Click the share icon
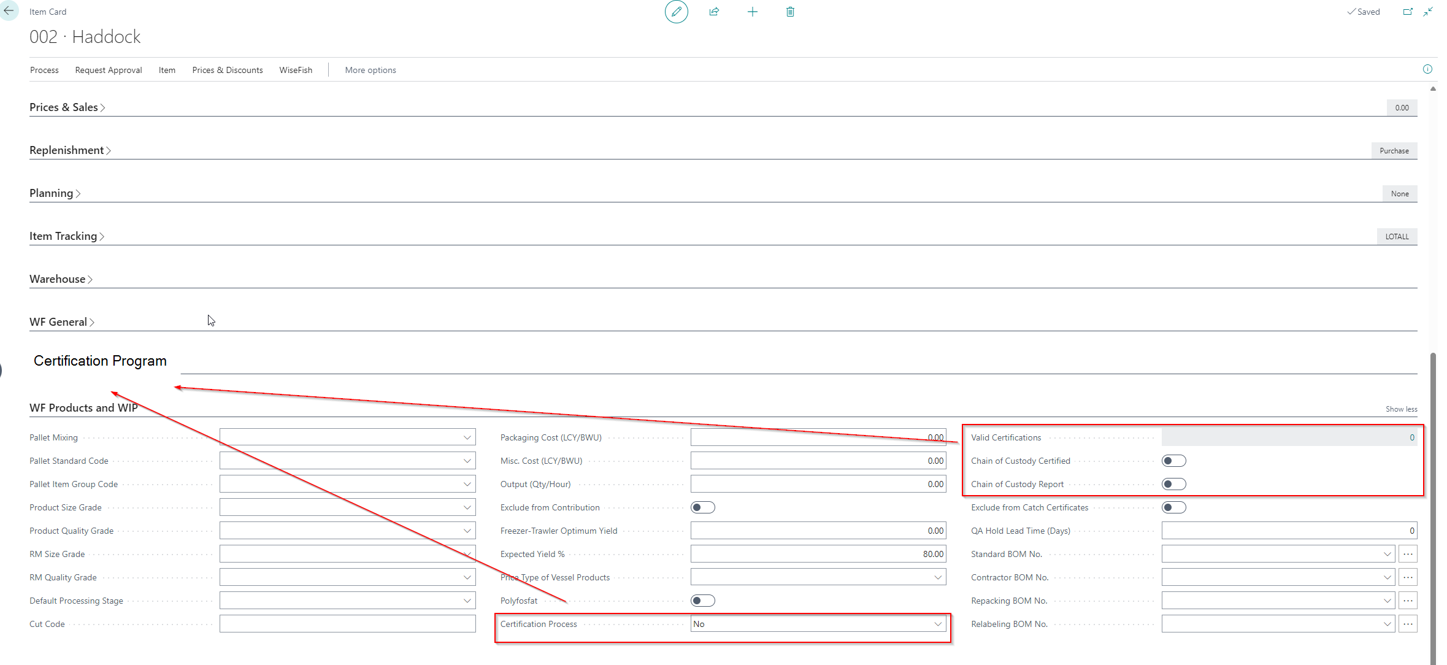 pyautogui.click(x=714, y=12)
